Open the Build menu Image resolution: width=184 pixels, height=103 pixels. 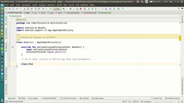tap(59, 5)
